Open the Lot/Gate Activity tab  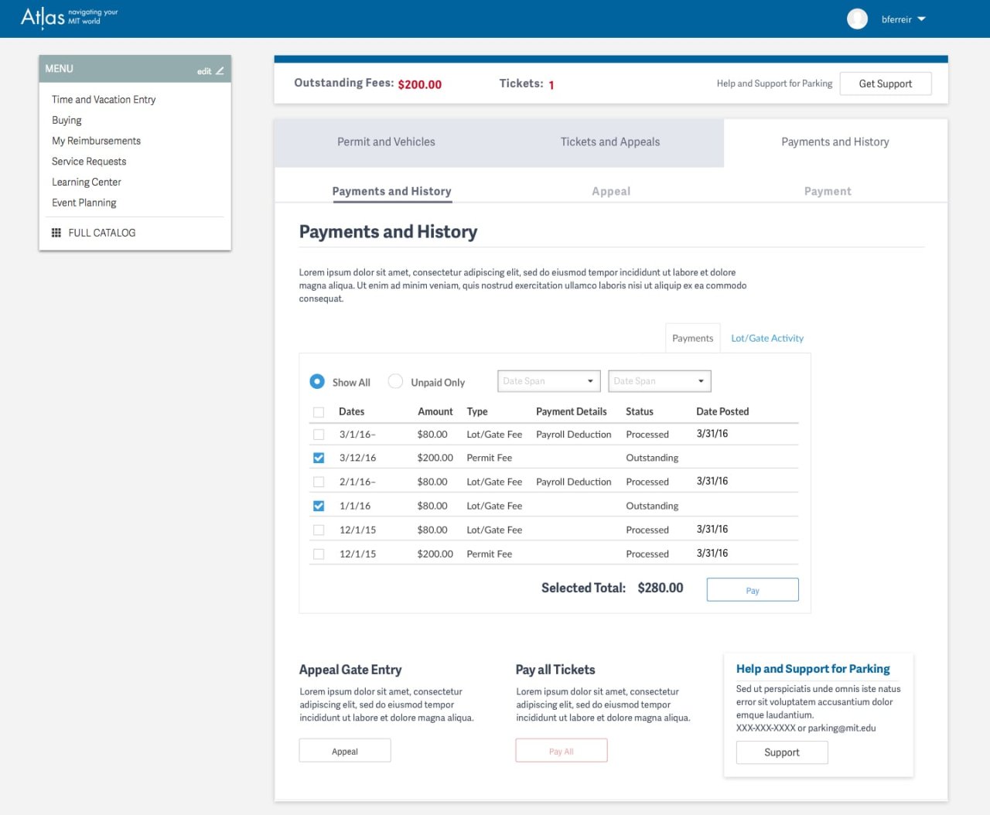(x=767, y=339)
